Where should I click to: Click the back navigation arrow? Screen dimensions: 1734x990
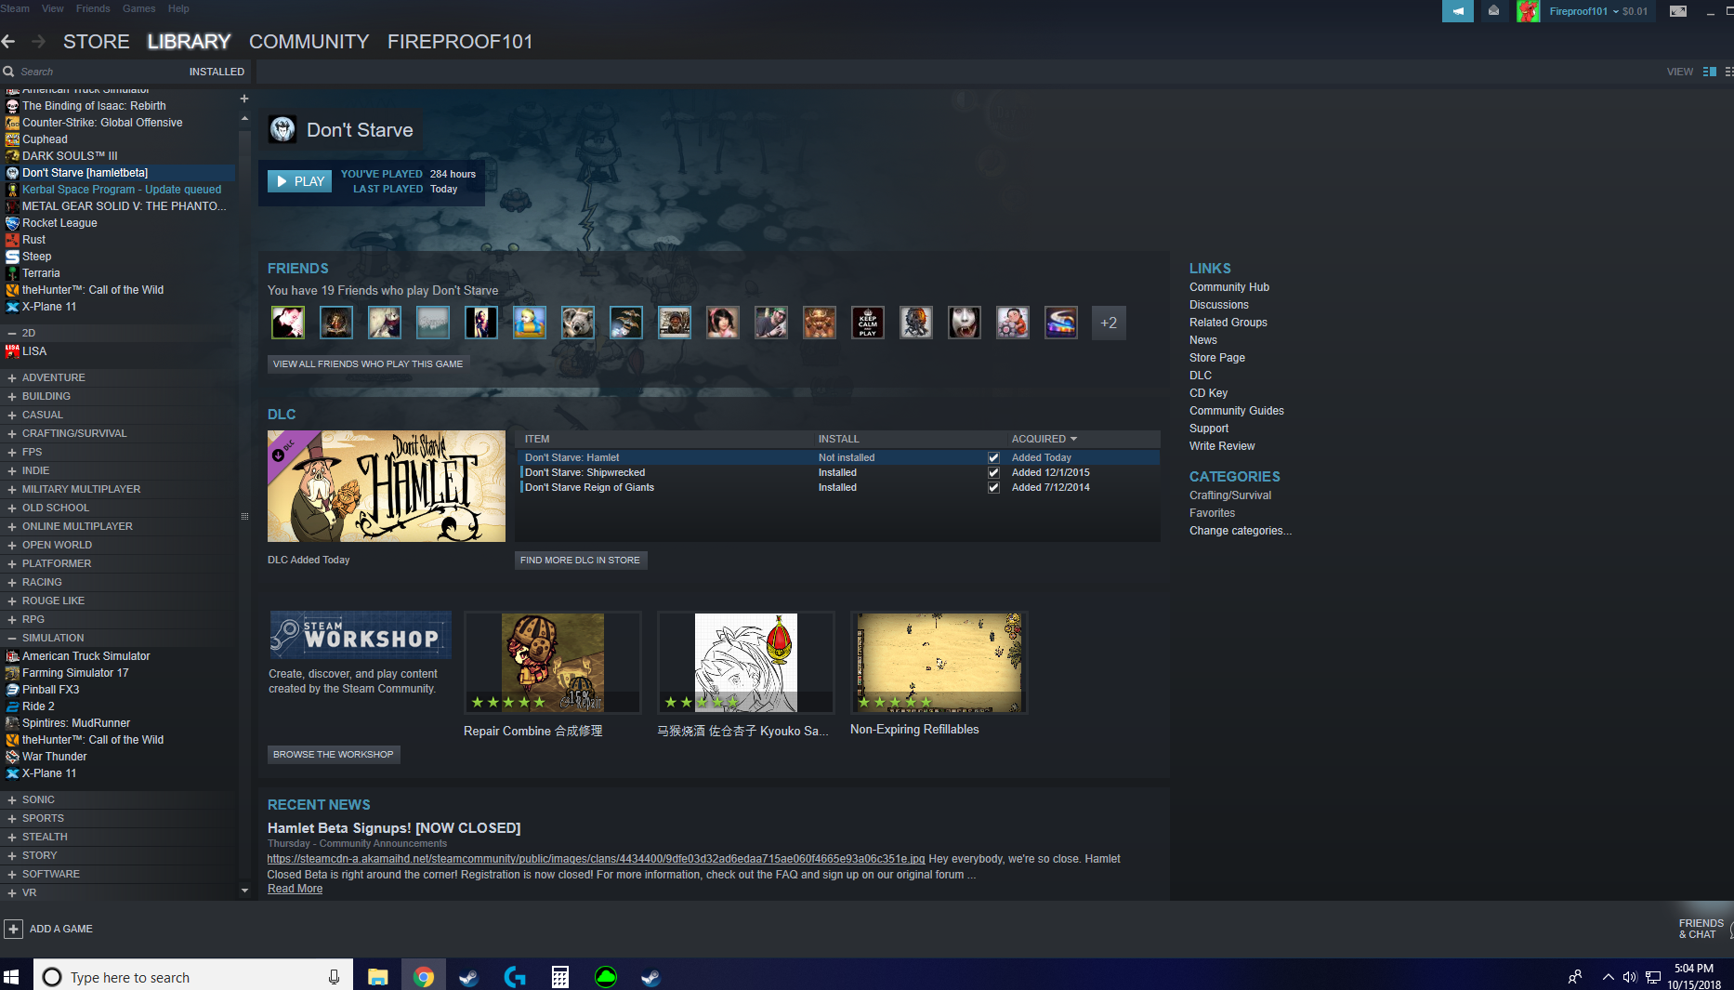pos(9,42)
